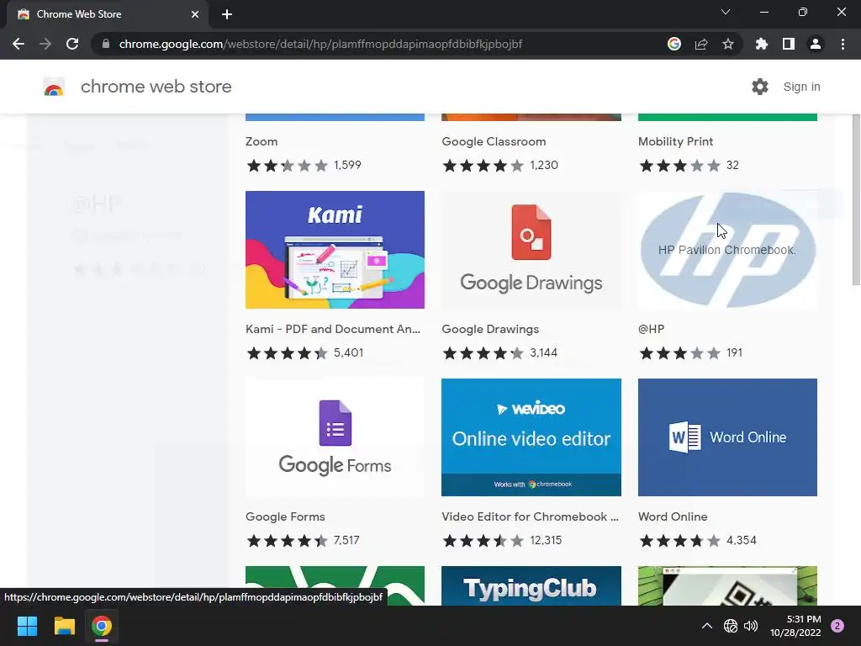The height and width of the screenshot is (646, 861).
Task: Open the Extensions puzzle icon
Action: pos(762,44)
